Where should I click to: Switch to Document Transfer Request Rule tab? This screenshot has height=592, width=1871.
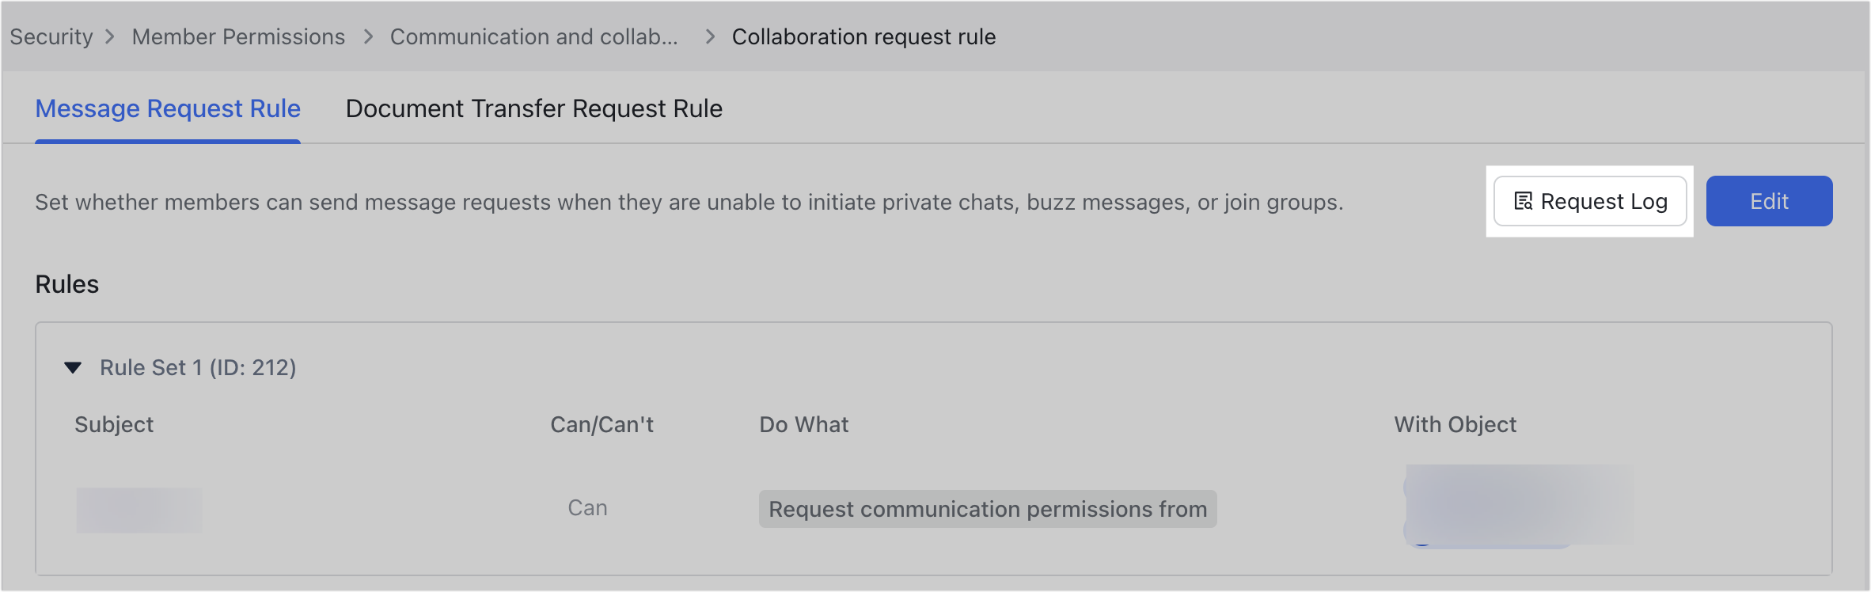533,108
